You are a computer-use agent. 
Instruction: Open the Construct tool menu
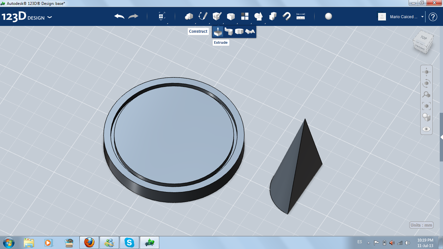[x=217, y=16]
